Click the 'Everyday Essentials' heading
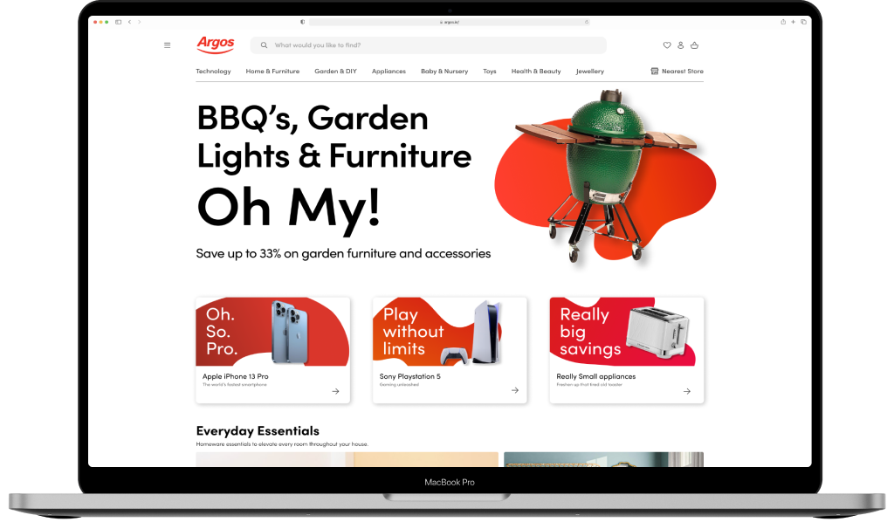894x522 pixels. point(258,431)
